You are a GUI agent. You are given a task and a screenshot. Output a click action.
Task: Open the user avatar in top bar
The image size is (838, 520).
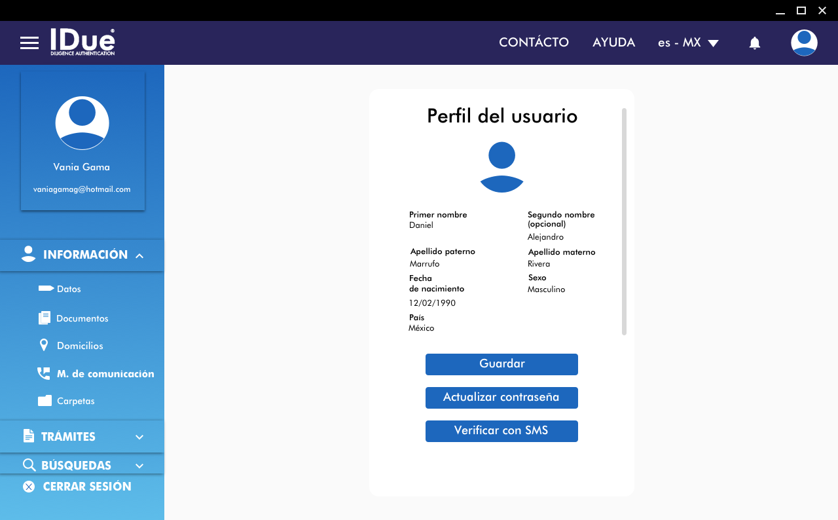803,43
